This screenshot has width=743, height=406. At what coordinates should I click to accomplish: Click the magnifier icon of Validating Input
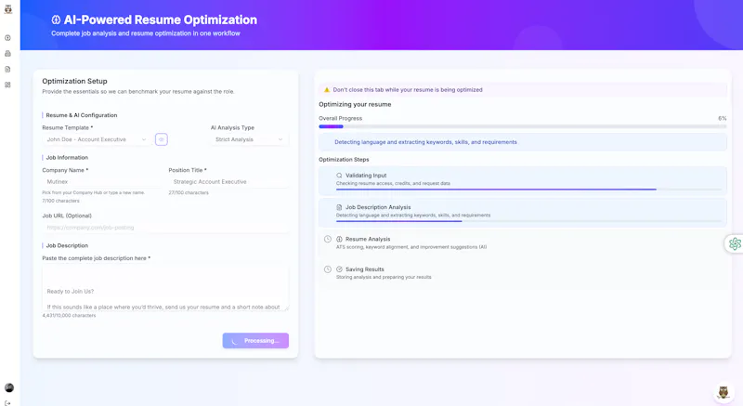[339, 176]
